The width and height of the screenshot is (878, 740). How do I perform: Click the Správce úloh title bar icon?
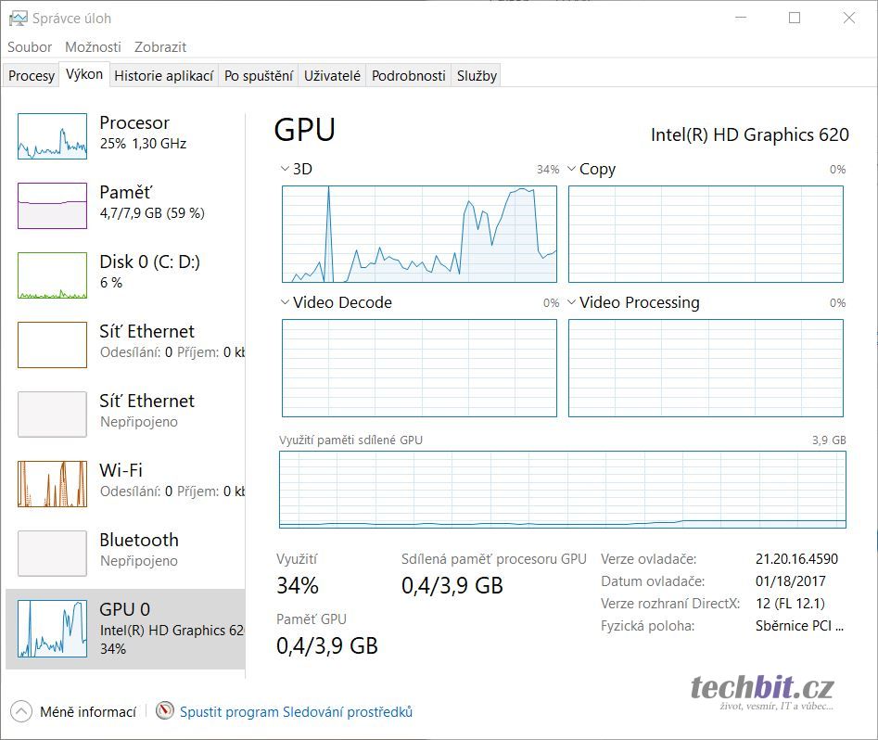pos(18,18)
